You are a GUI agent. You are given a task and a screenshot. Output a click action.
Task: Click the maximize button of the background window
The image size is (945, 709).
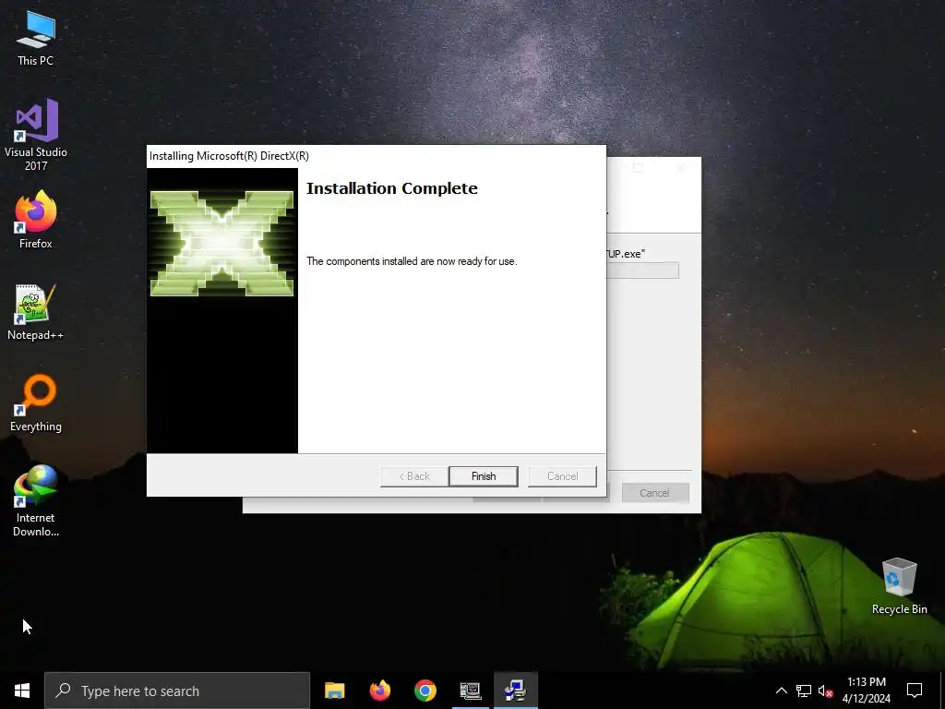638,168
